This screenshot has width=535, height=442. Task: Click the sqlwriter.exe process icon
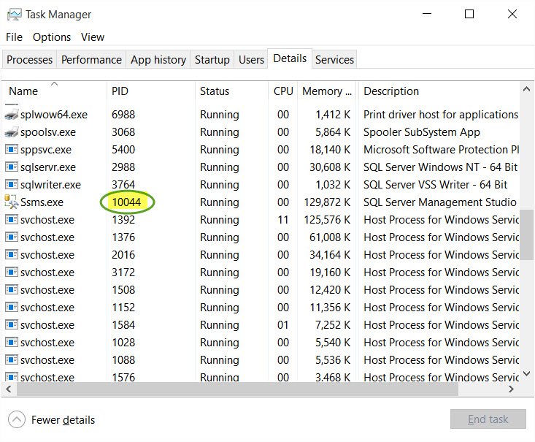coord(11,184)
